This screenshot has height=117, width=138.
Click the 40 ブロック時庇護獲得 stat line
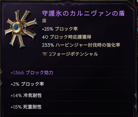click(x=67, y=37)
